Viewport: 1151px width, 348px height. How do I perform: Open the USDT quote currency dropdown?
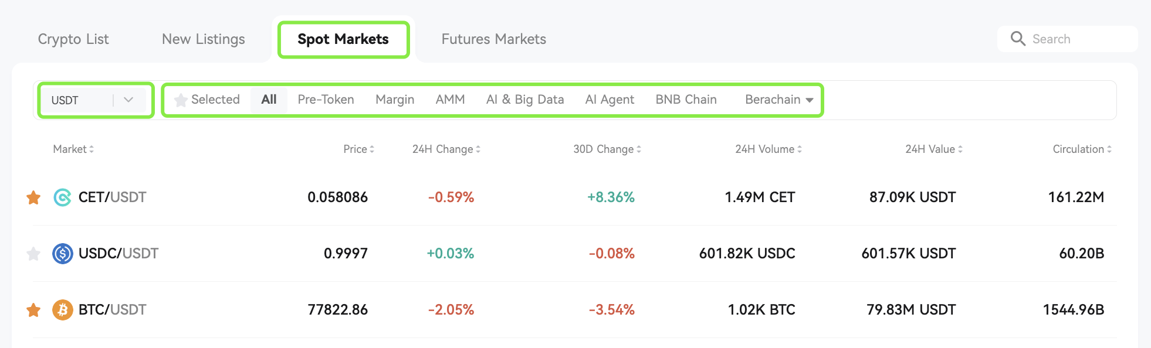pyautogui.click(x=94, y=100)
